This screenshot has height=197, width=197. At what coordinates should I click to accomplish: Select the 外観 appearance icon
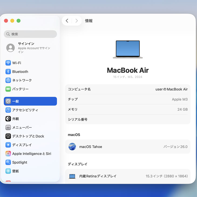pos(8,119)
